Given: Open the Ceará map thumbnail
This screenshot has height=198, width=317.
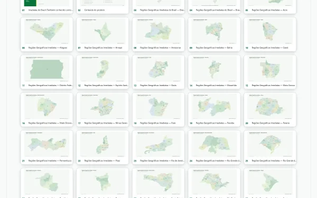Looking at the screenshot, I should pos(270,31).
